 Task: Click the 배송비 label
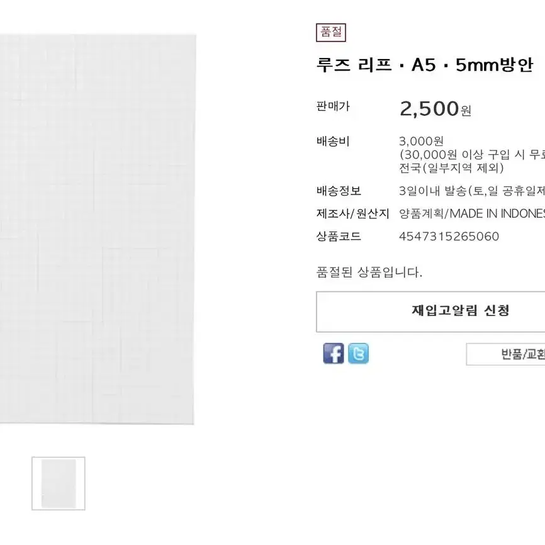333,141
